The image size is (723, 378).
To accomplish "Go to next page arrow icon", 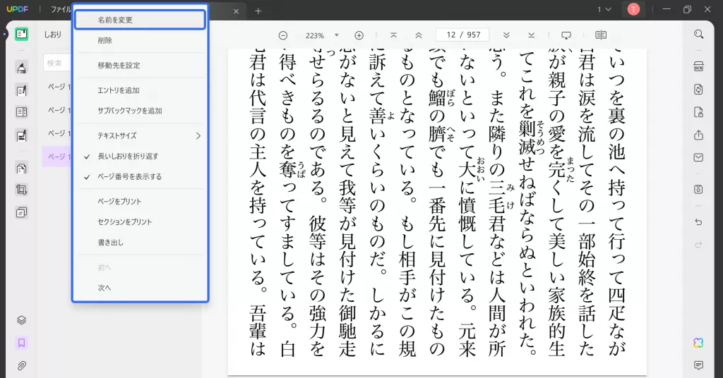I will [x=506, y=35].
